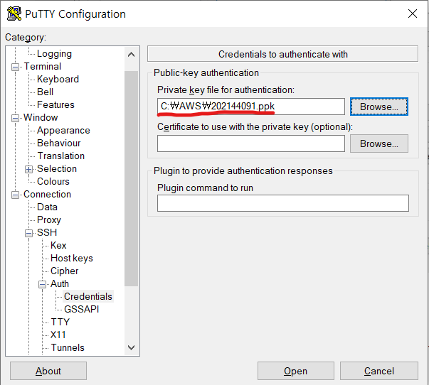Collapse the Connection tree node
This screenshot has height=385, width=429.
(x=16, y=195)
